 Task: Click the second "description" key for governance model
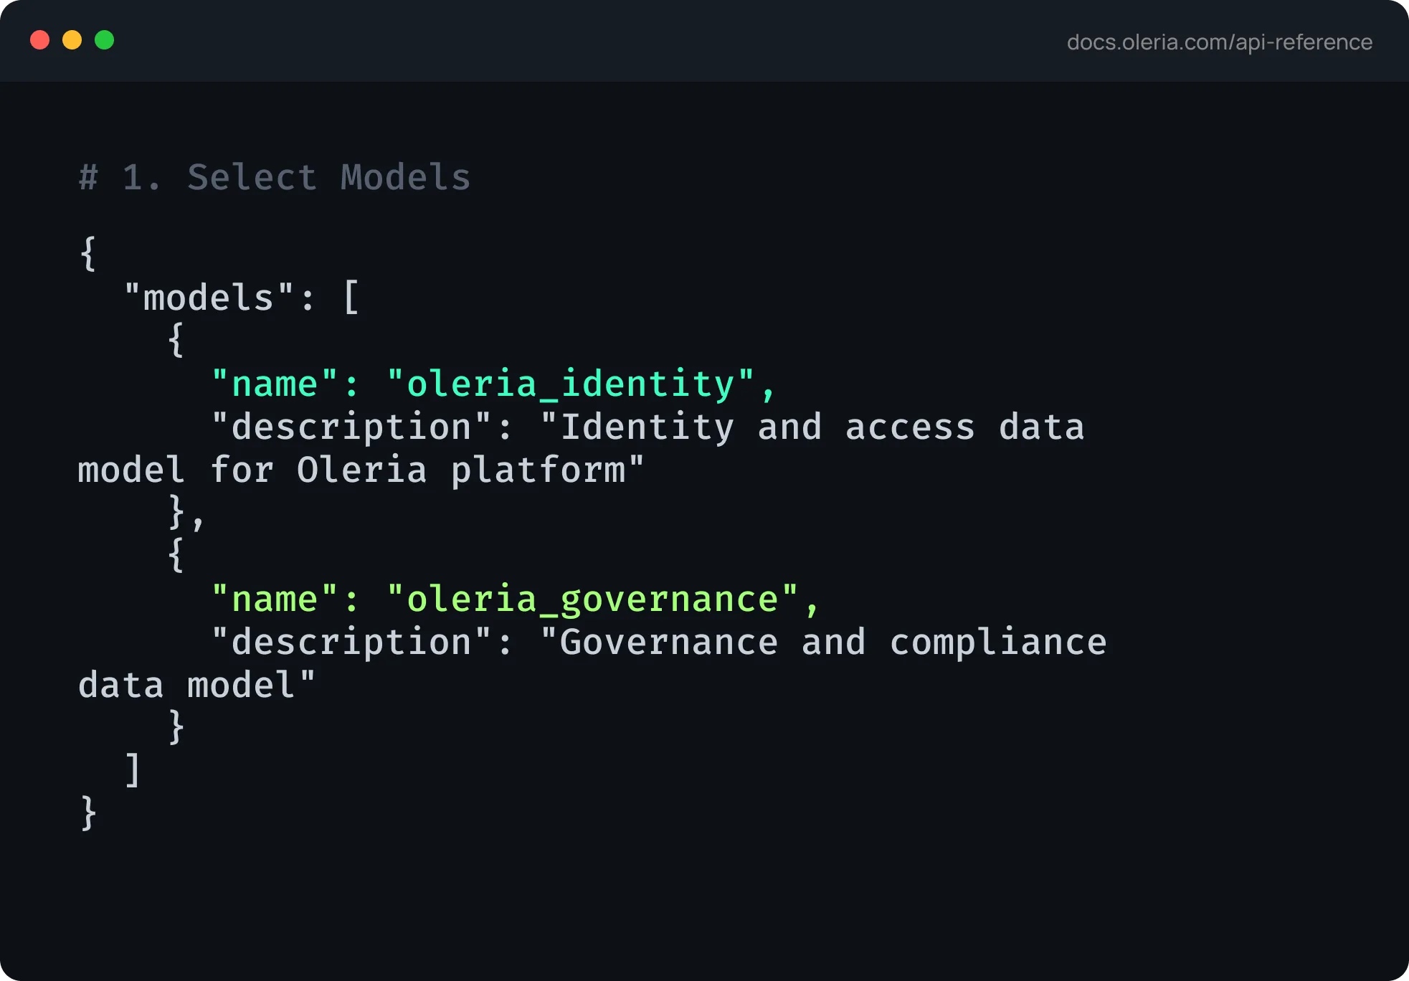click(x=351, y=643)
